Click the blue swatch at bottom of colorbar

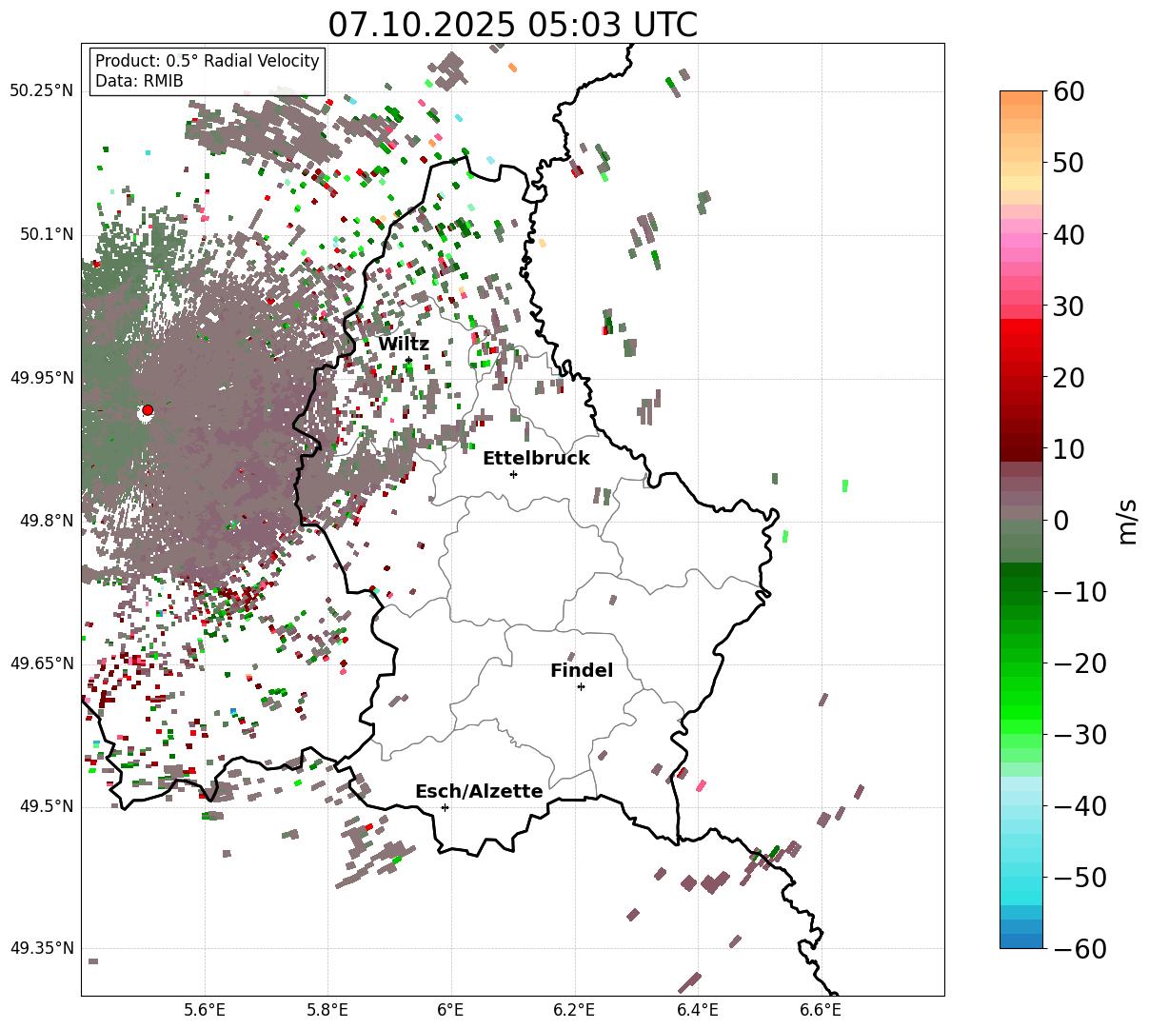click(1021, 940)
